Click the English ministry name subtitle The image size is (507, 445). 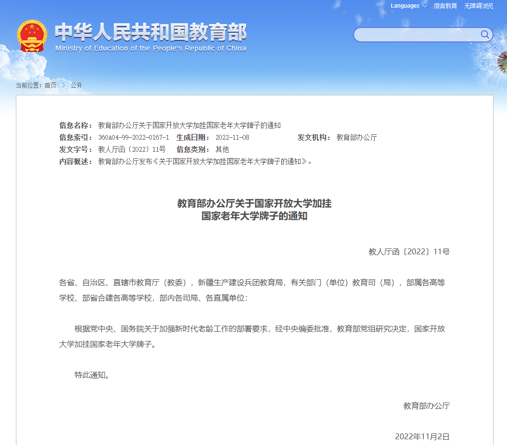151,49
